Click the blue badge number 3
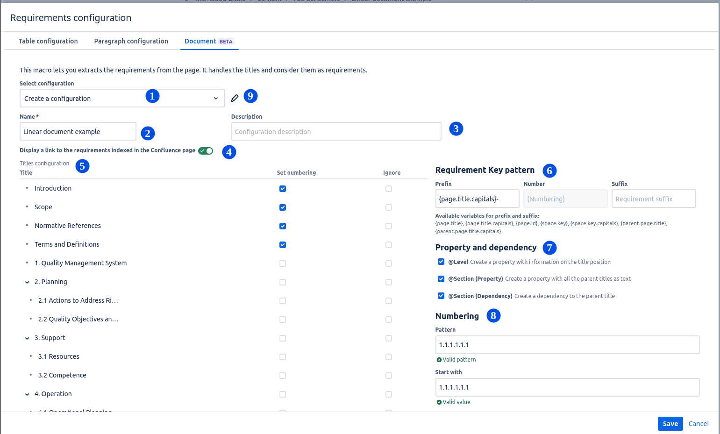Viewport: 720px width, 434px height. point(456,128)
